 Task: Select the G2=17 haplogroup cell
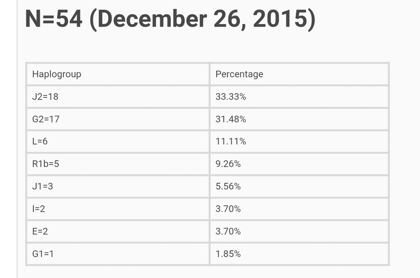click(118, 119)
